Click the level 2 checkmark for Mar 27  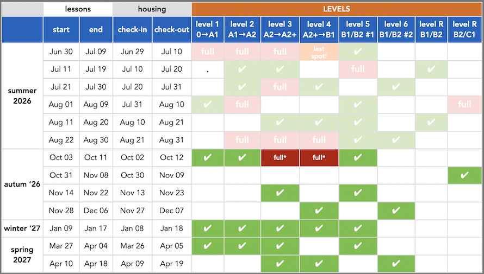[242, 246]
